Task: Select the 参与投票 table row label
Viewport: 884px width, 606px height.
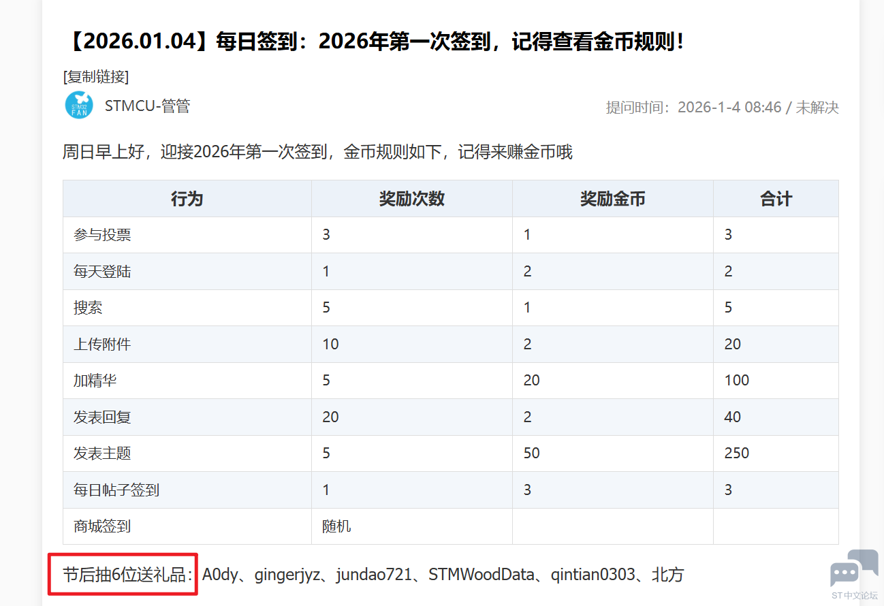Action: 102,236
